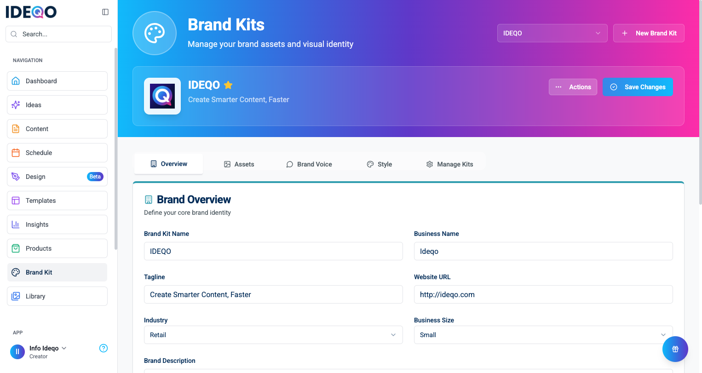Open the Industry dropdown showing Retail
The image size is (702, 373).
273,335
